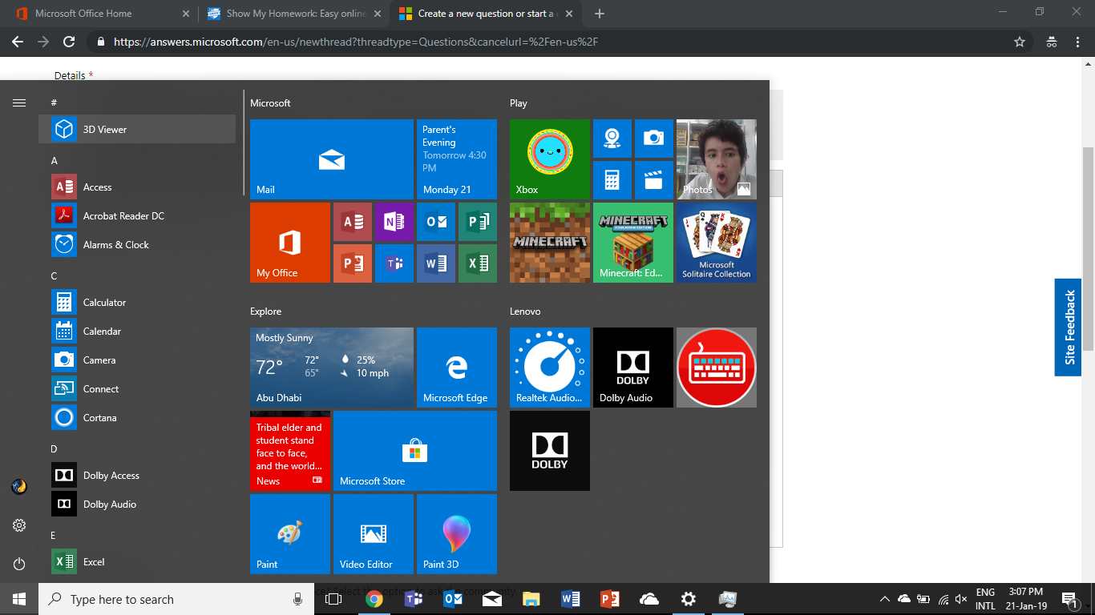Open the Abu Dhabi weather tile
Screen dimensions: 1095x615
click(x=332, y=368)
